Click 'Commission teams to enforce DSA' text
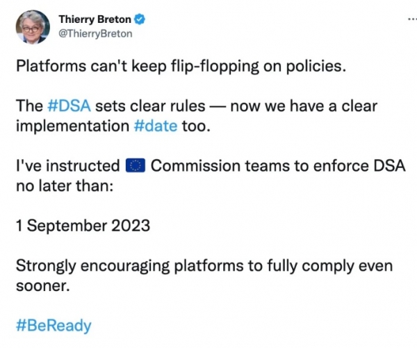 (278, 165)
